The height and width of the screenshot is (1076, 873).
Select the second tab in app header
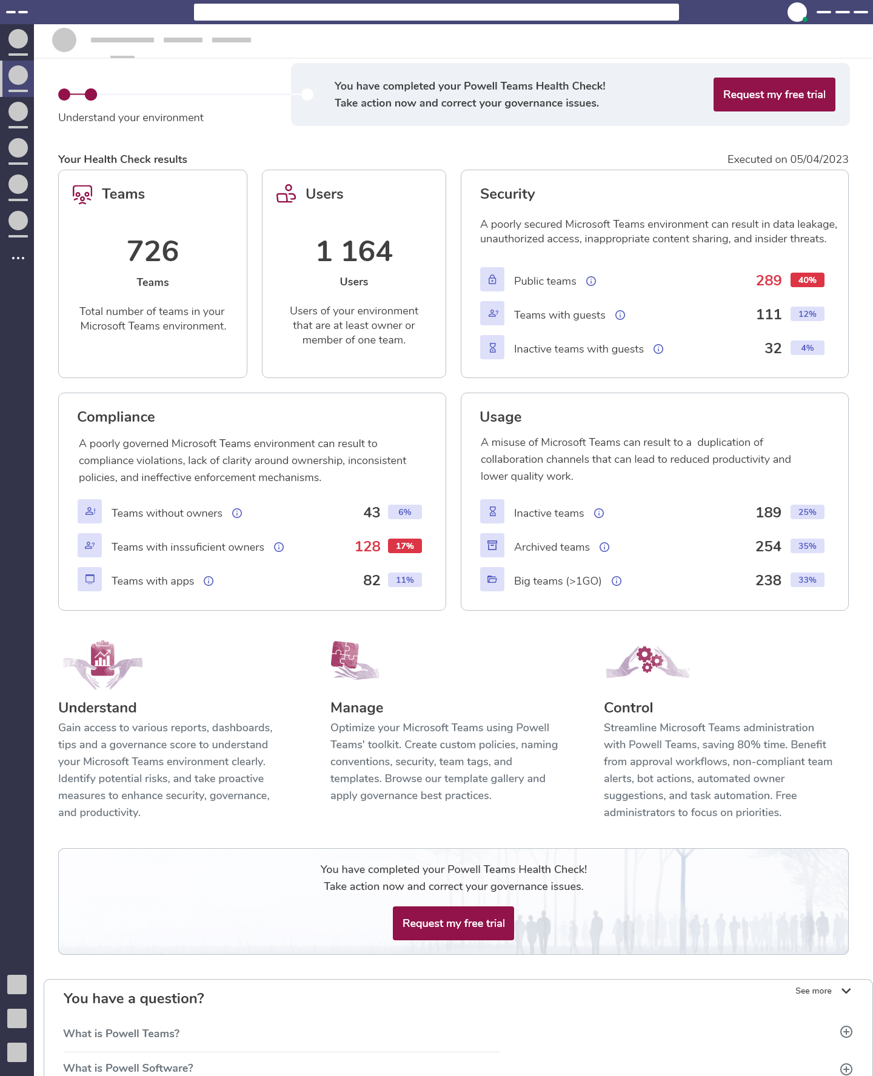pyautogui.click(x=183, y=40)
